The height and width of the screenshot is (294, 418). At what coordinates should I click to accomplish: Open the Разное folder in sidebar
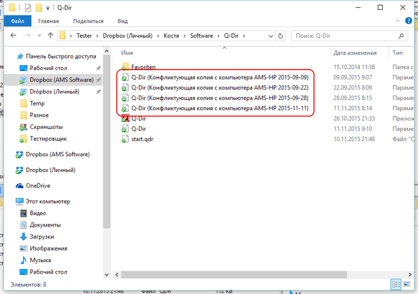[39, 115]
